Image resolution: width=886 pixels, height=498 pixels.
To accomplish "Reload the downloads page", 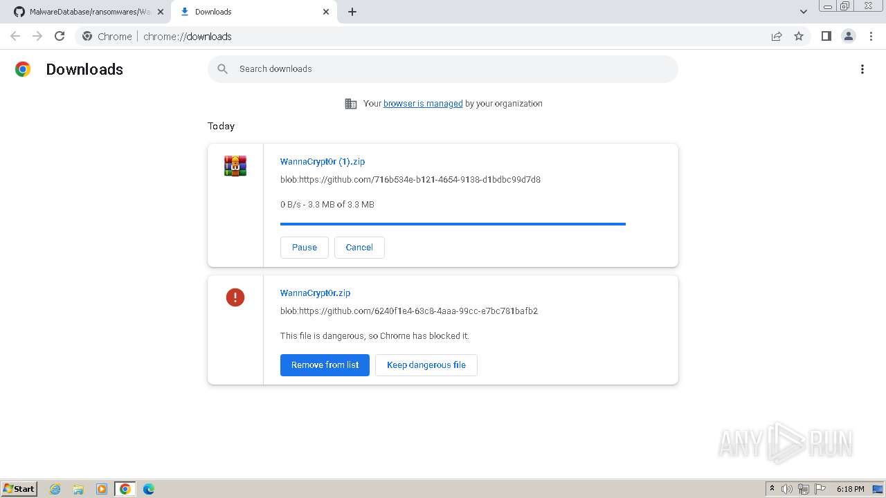I will 60,36.
